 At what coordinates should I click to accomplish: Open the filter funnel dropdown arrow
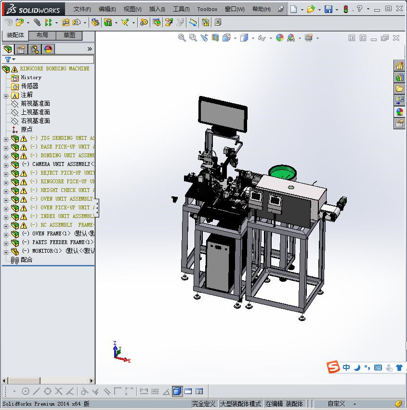(x=14, y=59)
